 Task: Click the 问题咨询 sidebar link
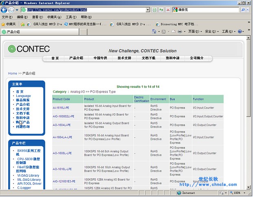(23, 127)
